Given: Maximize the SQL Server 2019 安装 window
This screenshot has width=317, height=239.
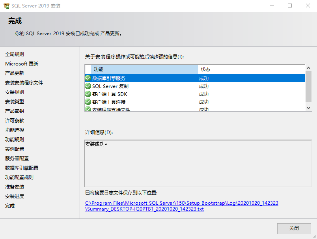Looking at the screenshot, I should 290,6.
